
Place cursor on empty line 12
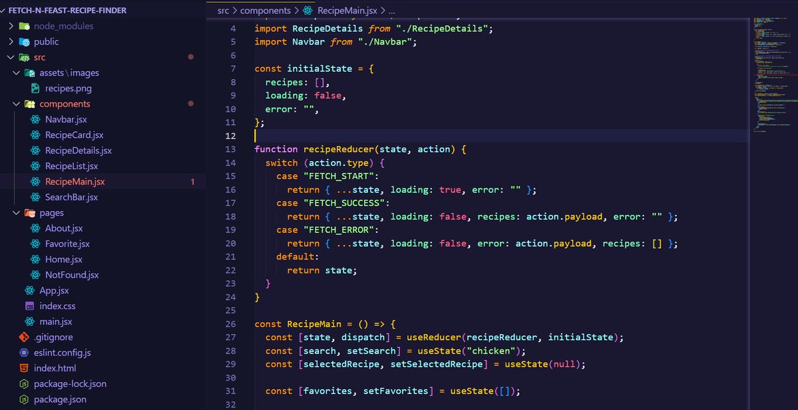coord(501,136)
